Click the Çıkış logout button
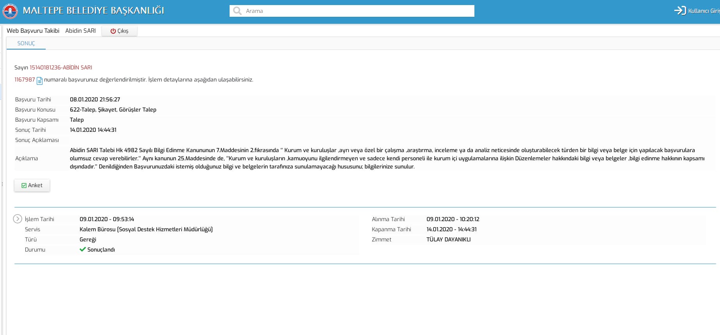This screenshot has height=335, width=720. tap(119, 31)
